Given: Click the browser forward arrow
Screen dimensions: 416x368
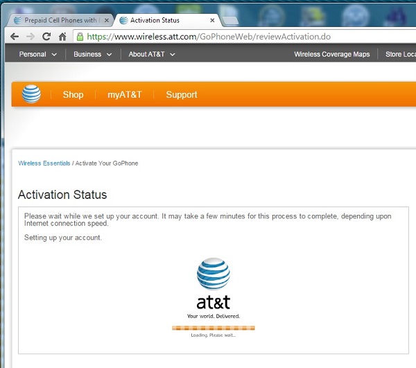Looking at the screenshot, I should click(31, 36).
